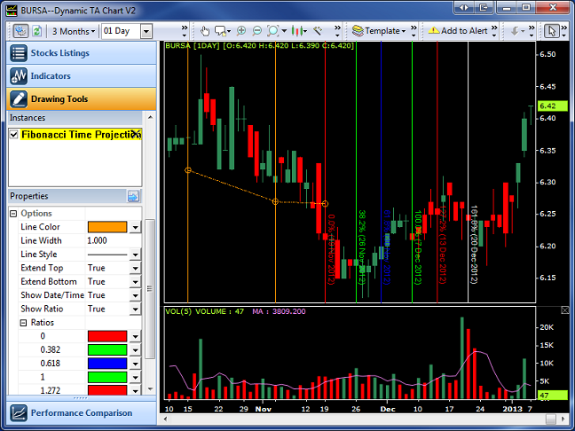Open the Show Date/Time dropdown
The width and height of the screenshot is (575, 431).
click(x=135, y=295)
